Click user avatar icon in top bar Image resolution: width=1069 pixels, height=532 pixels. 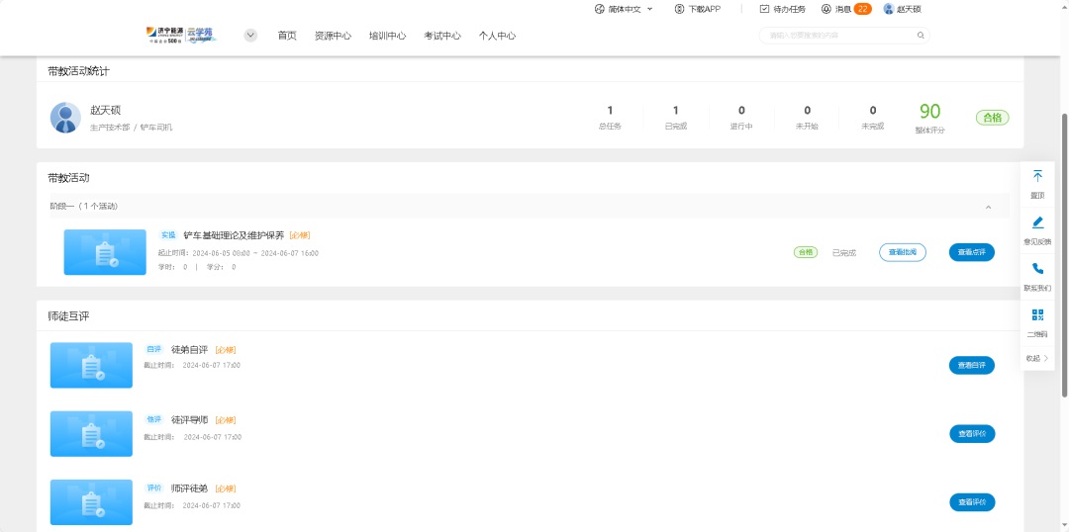pyautogui.click(x=888, y=9)
